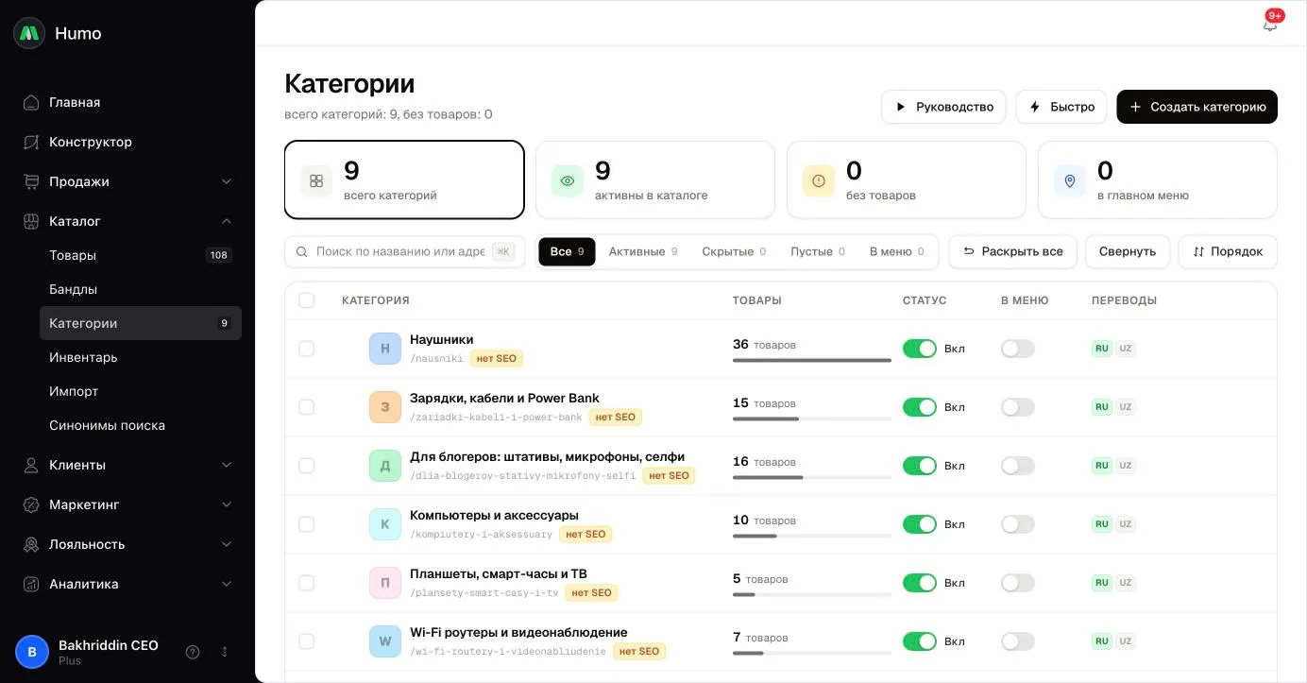1307x683 pixels.
Task: Open the notifications bell icon
Action: pyautogui.click(x=1270, y=25)
